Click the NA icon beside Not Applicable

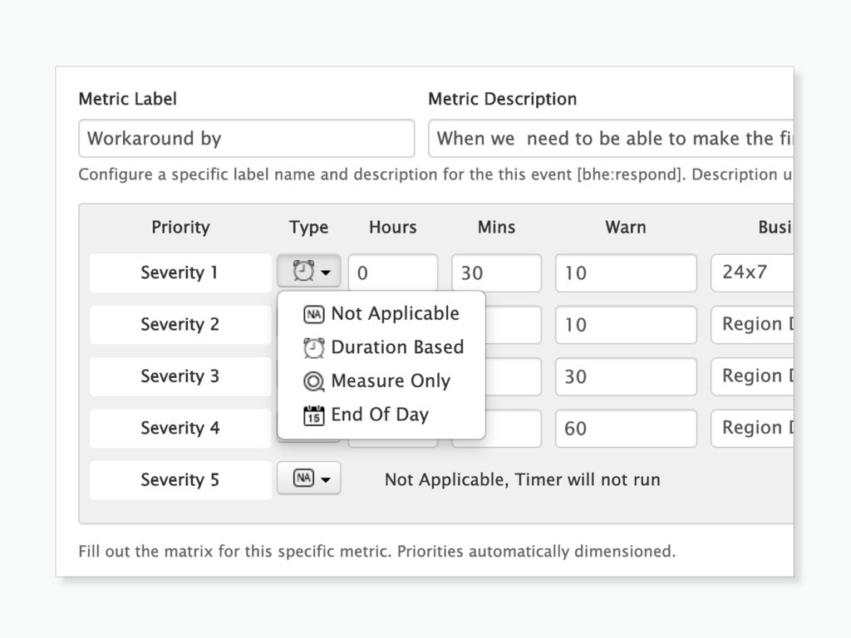(x=314, y=314)
